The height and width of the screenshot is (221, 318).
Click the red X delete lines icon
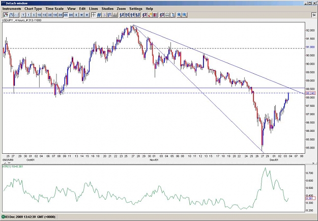pyautogui.click(x=155, y=15)
